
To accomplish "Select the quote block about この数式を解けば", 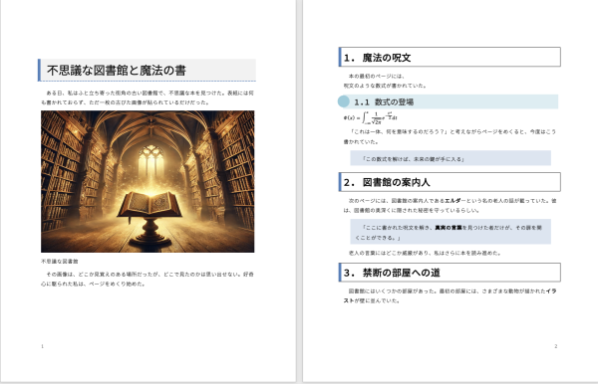I will (x=450, y=158).
